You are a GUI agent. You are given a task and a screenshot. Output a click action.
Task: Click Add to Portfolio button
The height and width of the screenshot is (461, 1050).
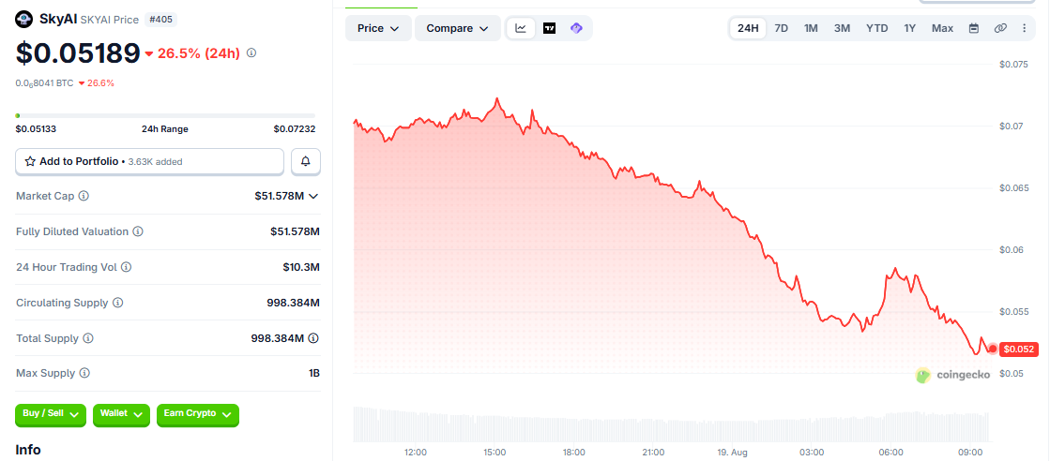(150, 161)
